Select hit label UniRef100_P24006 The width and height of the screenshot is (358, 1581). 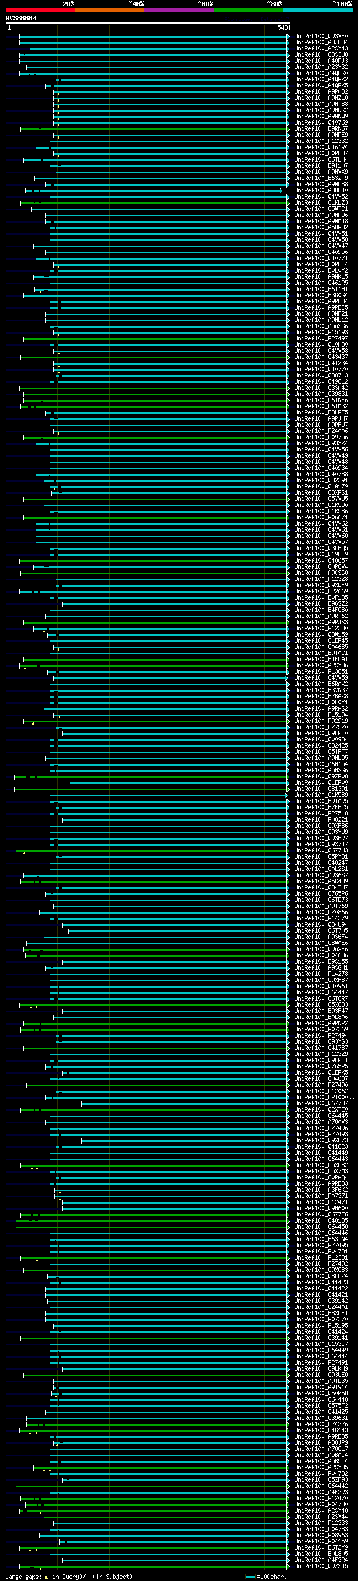click(x=321, y=431)
